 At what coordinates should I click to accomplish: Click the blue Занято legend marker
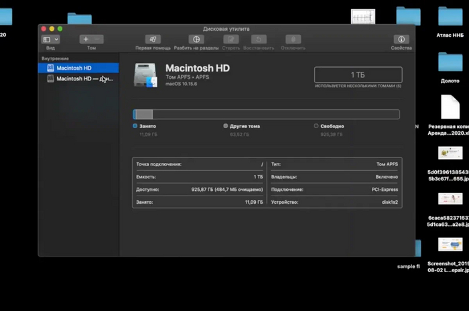tap(135, 126)
